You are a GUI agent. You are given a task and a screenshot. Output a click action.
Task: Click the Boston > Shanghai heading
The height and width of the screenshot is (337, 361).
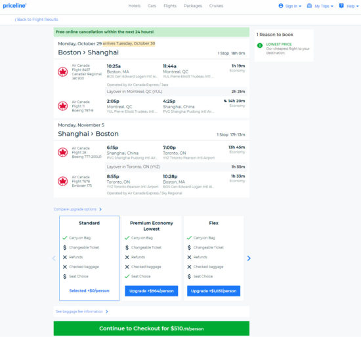(x=89, y=52)
